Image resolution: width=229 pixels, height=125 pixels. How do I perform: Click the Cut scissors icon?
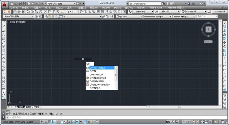tap(46, 11)
